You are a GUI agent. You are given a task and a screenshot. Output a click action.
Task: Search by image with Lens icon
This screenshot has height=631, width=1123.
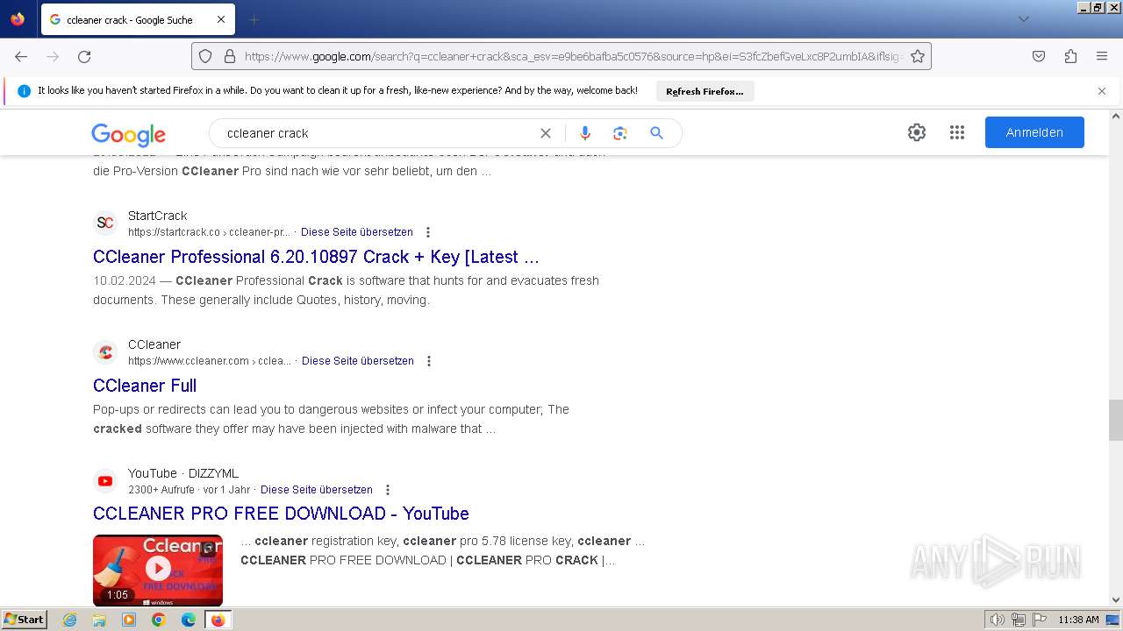[620, 133]
